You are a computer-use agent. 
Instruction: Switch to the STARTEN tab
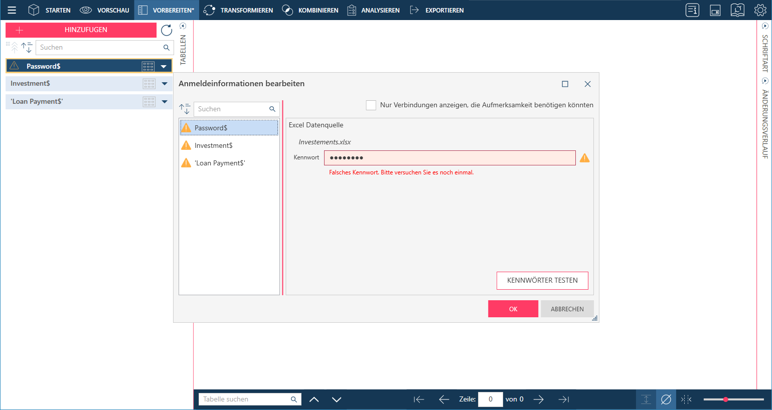[49, 10]
